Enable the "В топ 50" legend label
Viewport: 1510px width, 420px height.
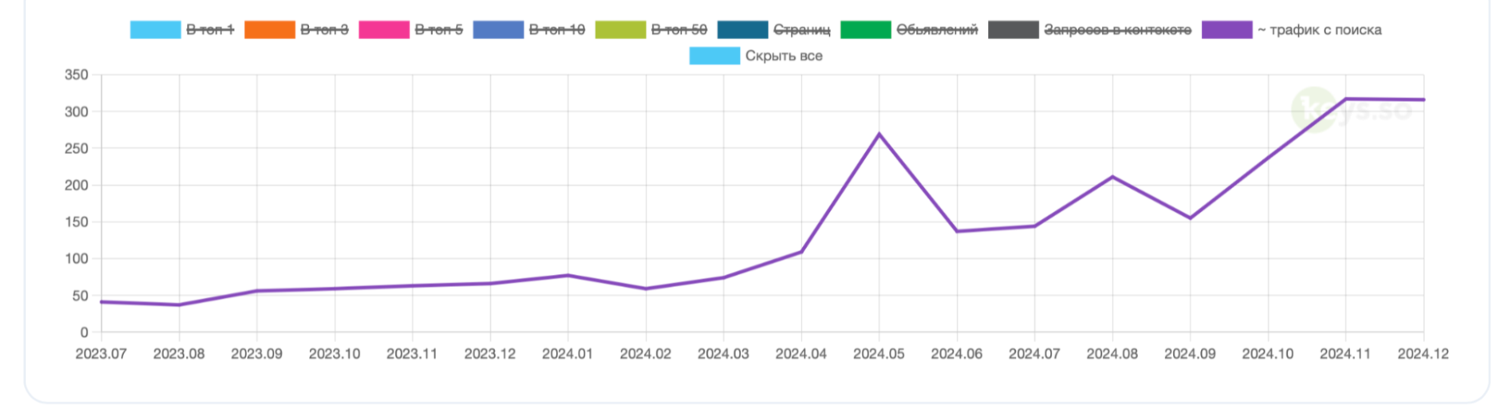coord(679,30)
